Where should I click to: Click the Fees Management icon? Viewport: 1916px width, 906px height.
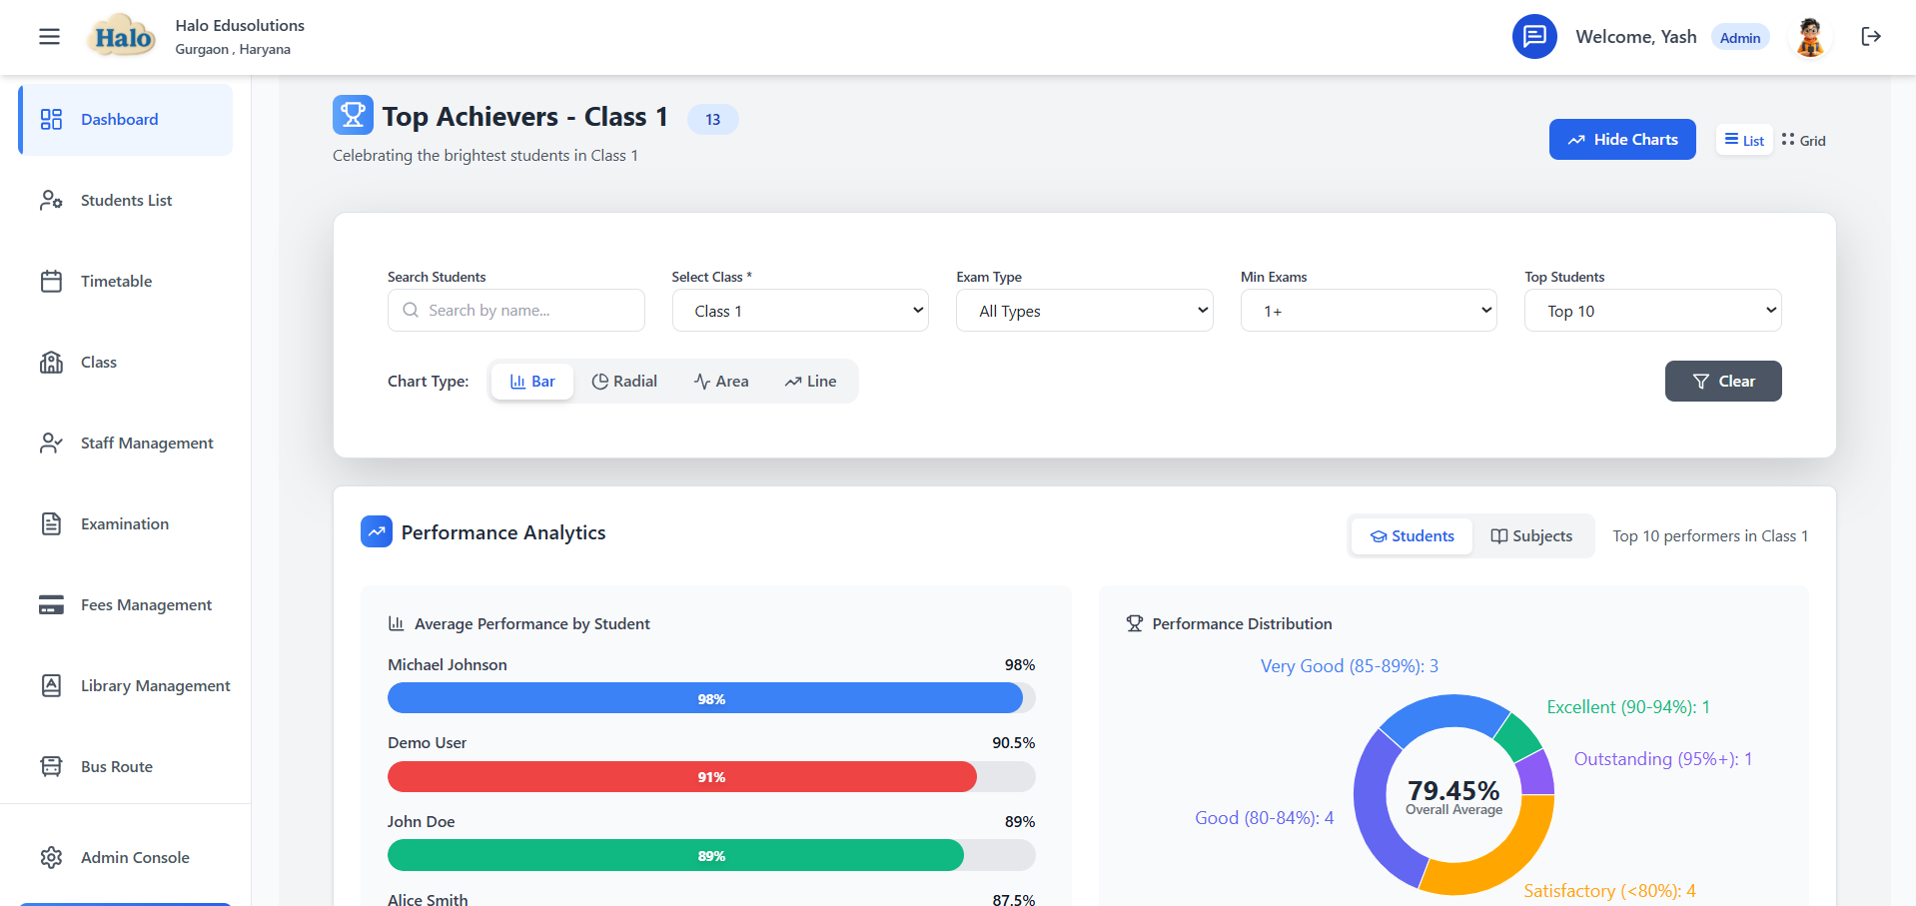point(51,604)
